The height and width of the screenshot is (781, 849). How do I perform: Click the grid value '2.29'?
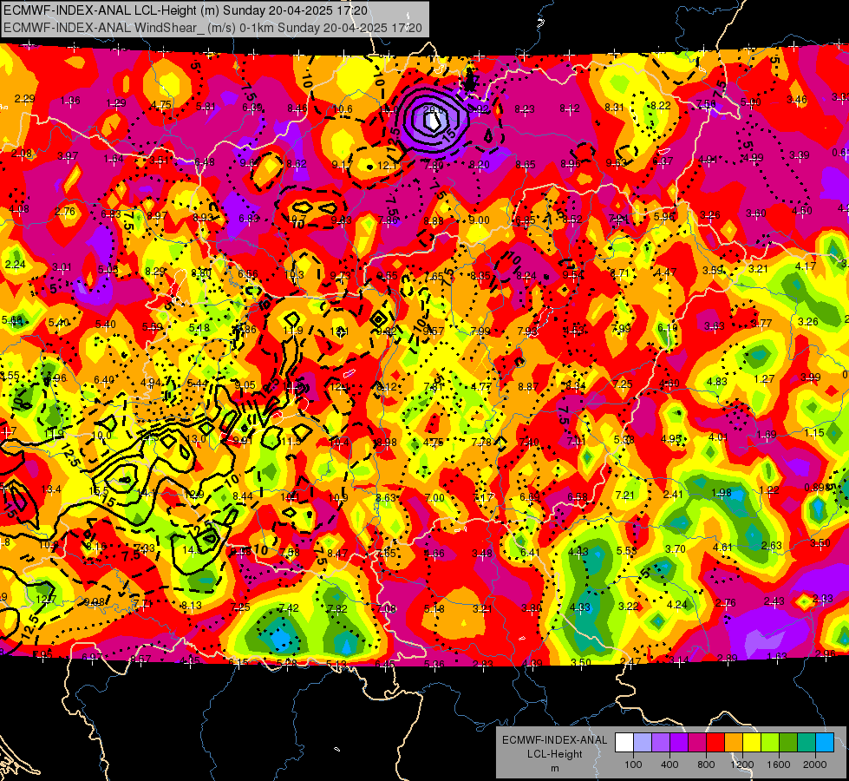(24, 99)
